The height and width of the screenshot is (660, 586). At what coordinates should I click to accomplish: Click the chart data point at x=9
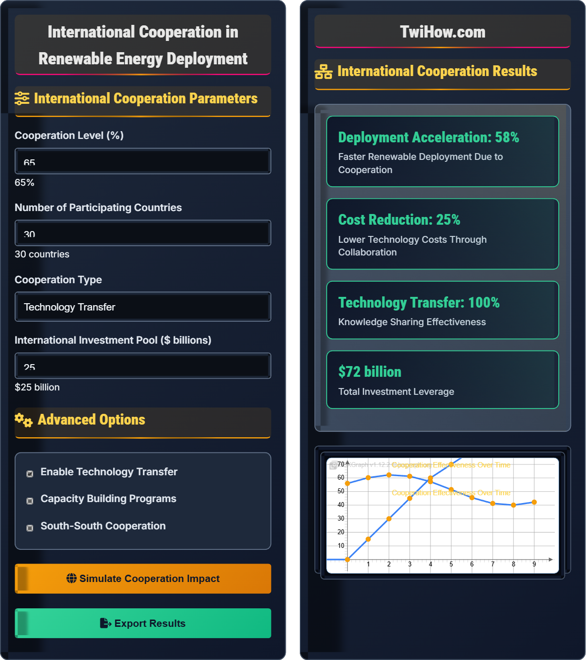coord(534,502)
